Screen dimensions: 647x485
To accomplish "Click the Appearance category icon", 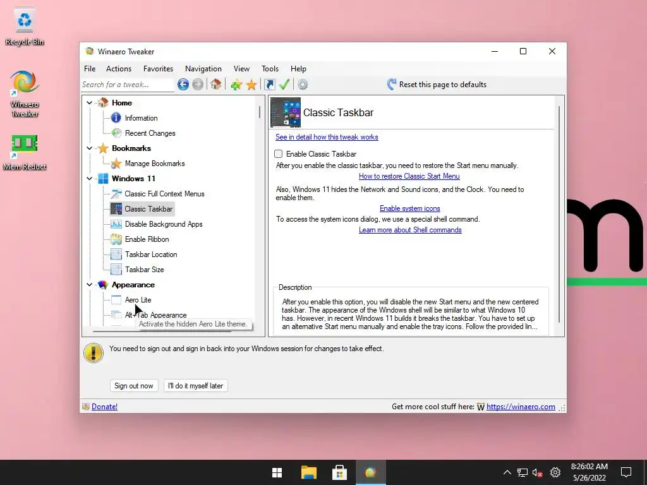I will (x=103, y=285).
